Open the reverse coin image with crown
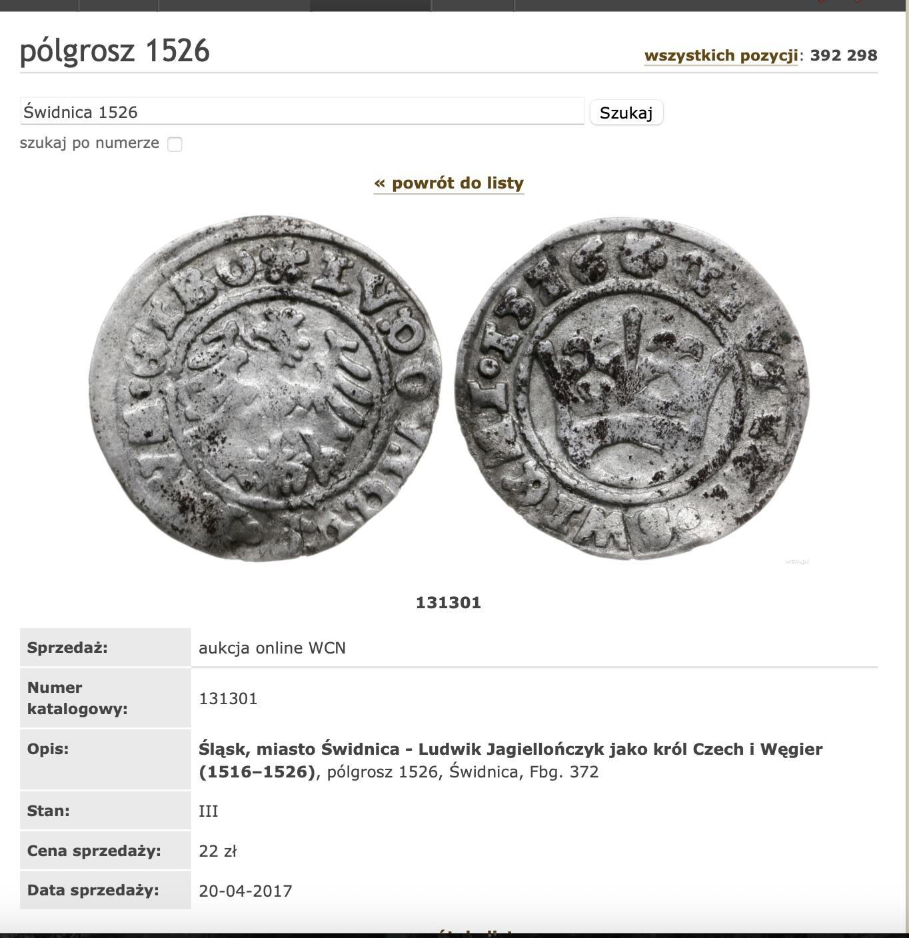Screen dimensions: 909x938 point(632,388)
